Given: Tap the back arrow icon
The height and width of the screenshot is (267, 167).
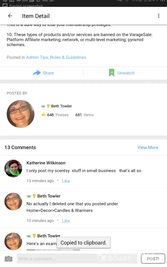Looking at the screenshot, I should (x=10, y=16).
